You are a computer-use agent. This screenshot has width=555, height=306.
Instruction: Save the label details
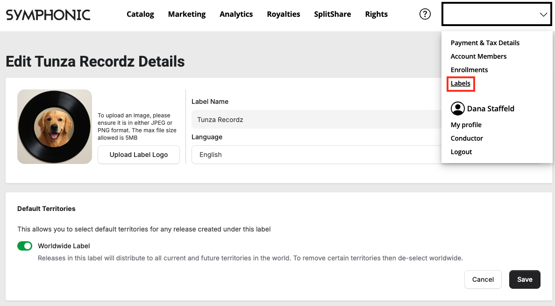coord(525,279)
